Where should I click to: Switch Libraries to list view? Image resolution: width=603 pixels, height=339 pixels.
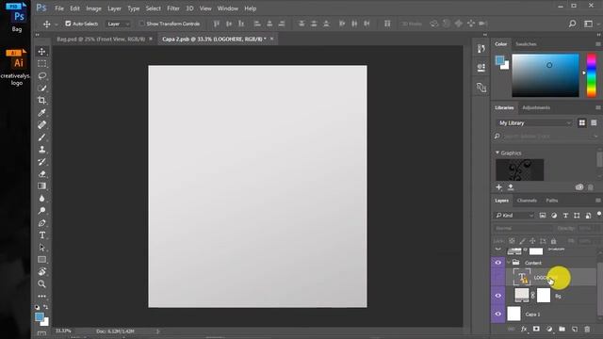pos(594,122)
